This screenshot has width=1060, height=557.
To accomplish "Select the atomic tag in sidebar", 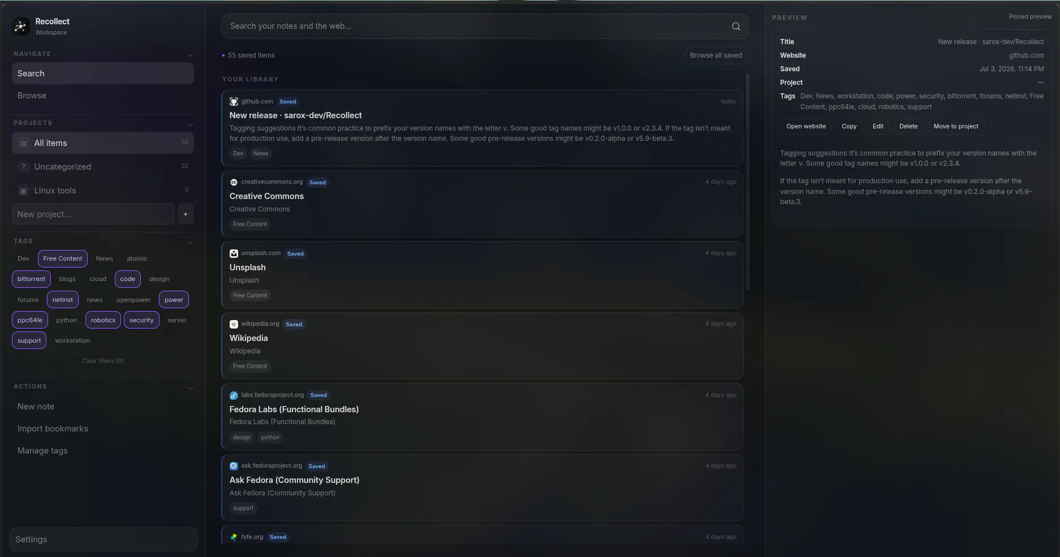I will click(137, 258).
